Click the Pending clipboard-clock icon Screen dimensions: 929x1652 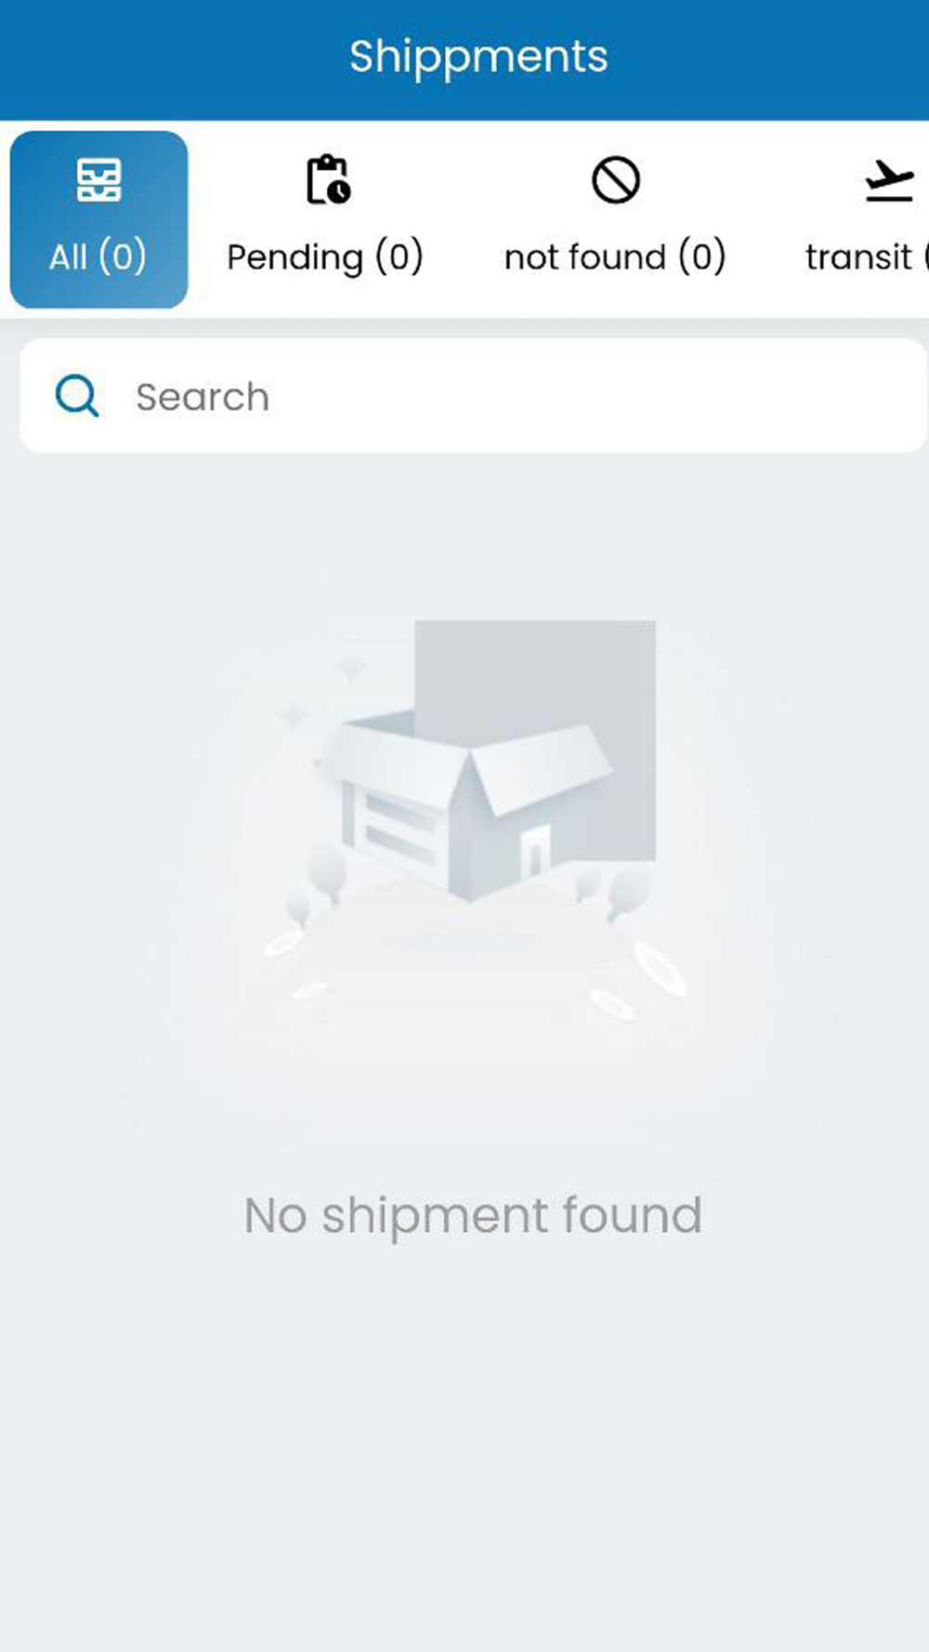(x=328, y=179)
